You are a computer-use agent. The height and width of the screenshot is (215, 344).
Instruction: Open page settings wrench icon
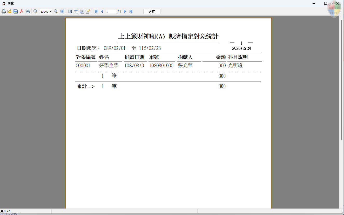point(82,11)
